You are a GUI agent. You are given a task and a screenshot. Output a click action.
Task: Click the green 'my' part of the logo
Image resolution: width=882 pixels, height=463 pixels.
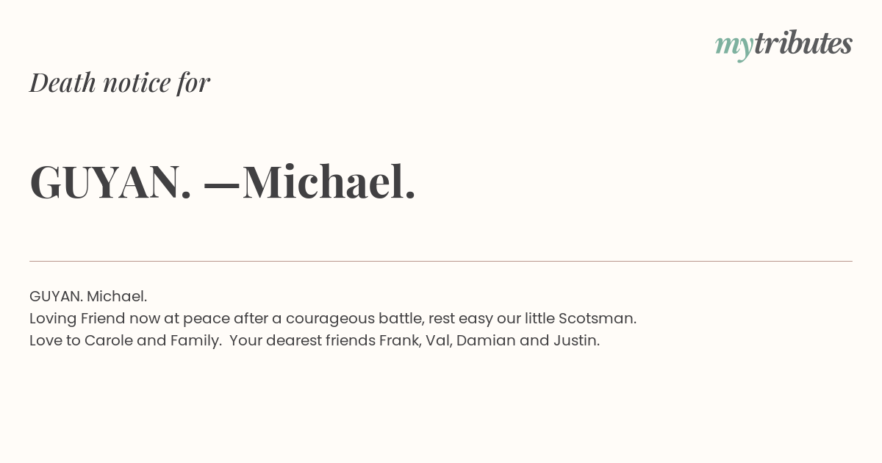734,47
